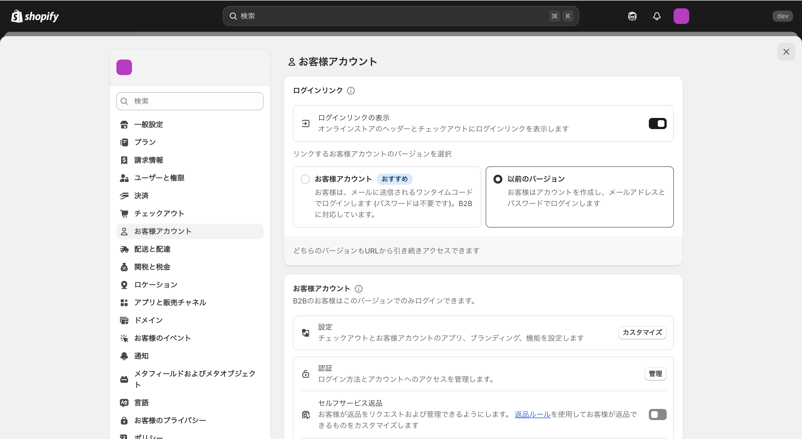This screenshot has height=439, width=802.
Task: Open プラン settings page
Action: [190, 142]
